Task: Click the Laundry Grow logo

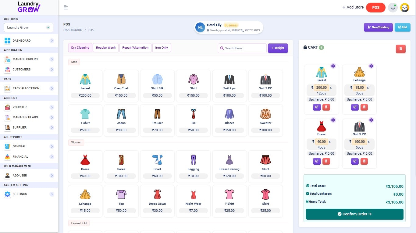Action: pos(29,7)
